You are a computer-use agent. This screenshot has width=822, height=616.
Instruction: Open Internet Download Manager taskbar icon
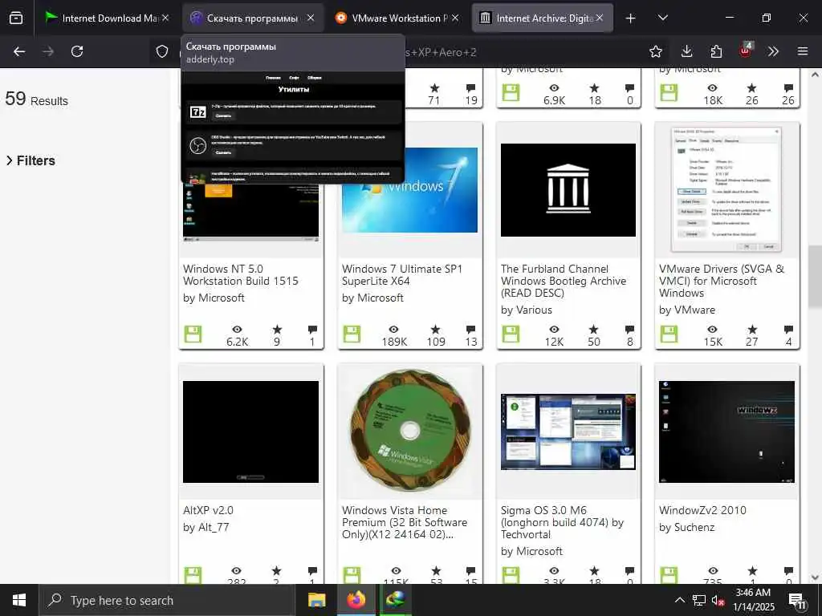click(x=395, y=600)
